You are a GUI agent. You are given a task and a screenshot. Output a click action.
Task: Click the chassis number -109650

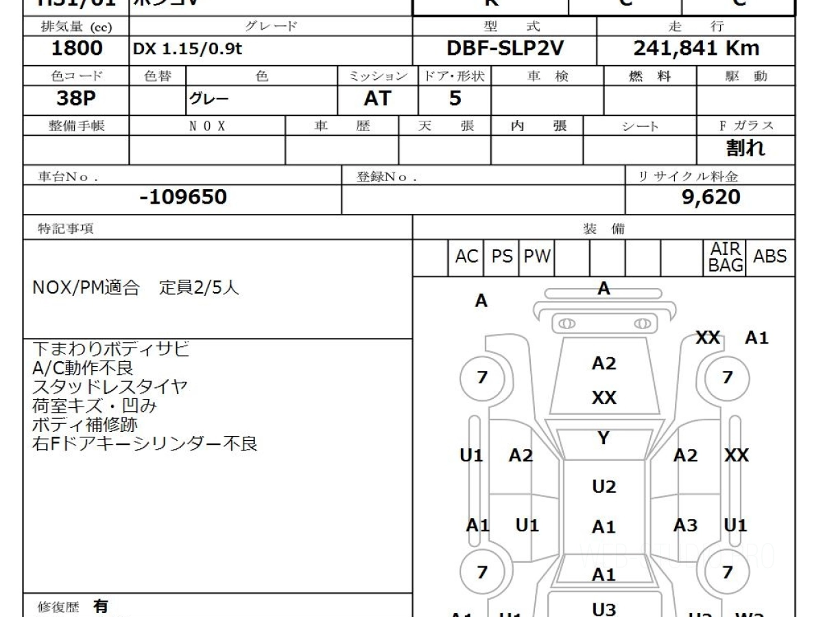point(182,198)
